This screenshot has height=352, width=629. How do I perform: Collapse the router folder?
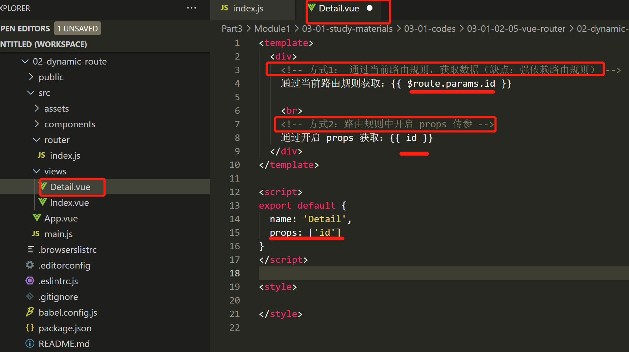[x=36, y=140]
